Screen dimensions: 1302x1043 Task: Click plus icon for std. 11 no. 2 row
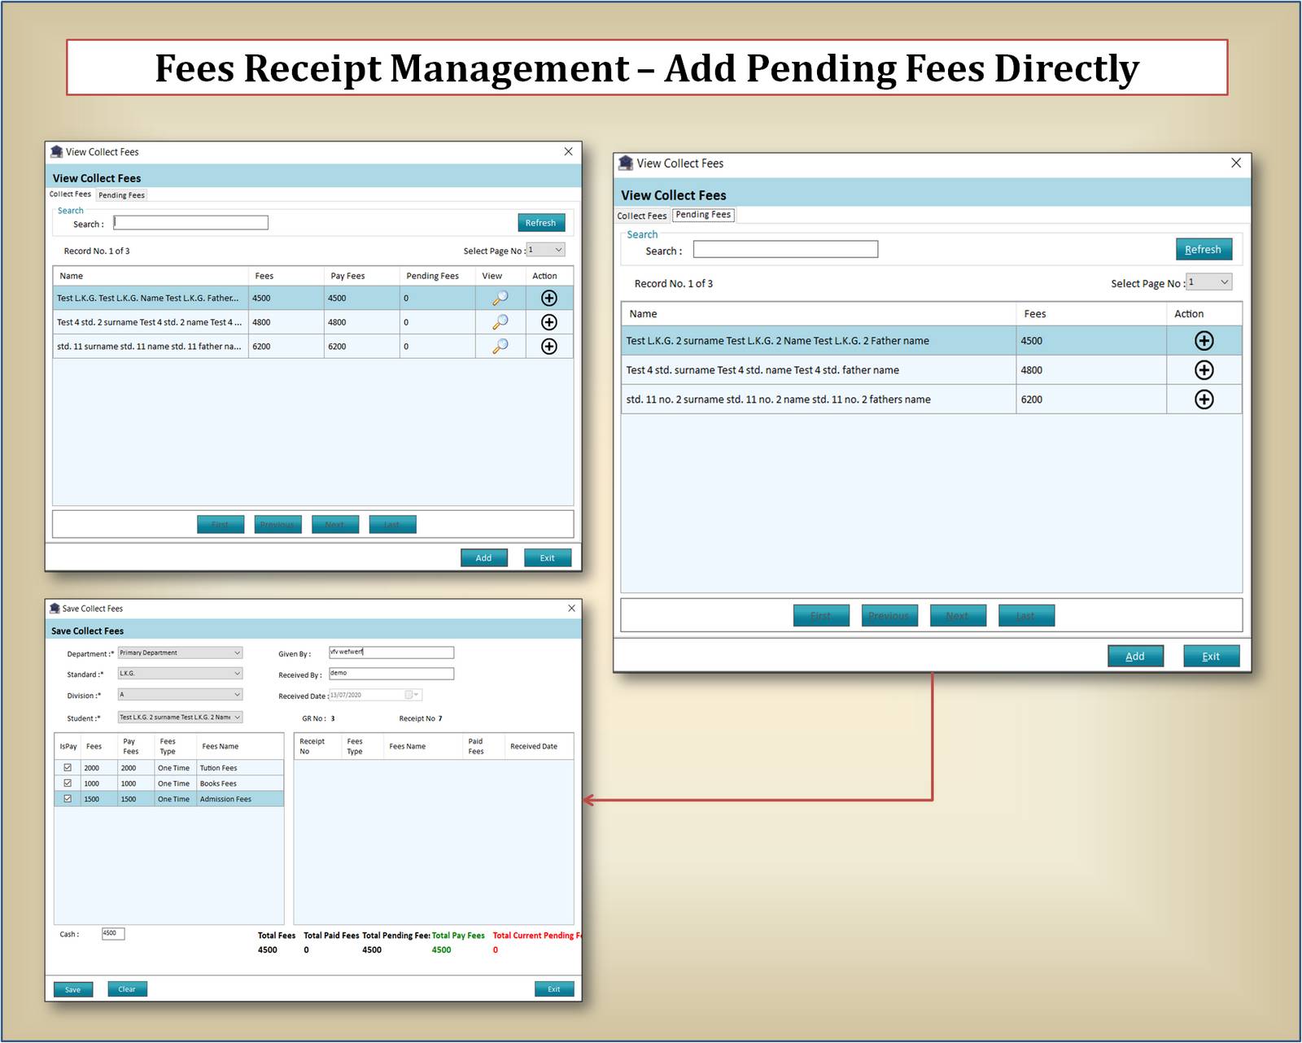[x=1204, y=399]
